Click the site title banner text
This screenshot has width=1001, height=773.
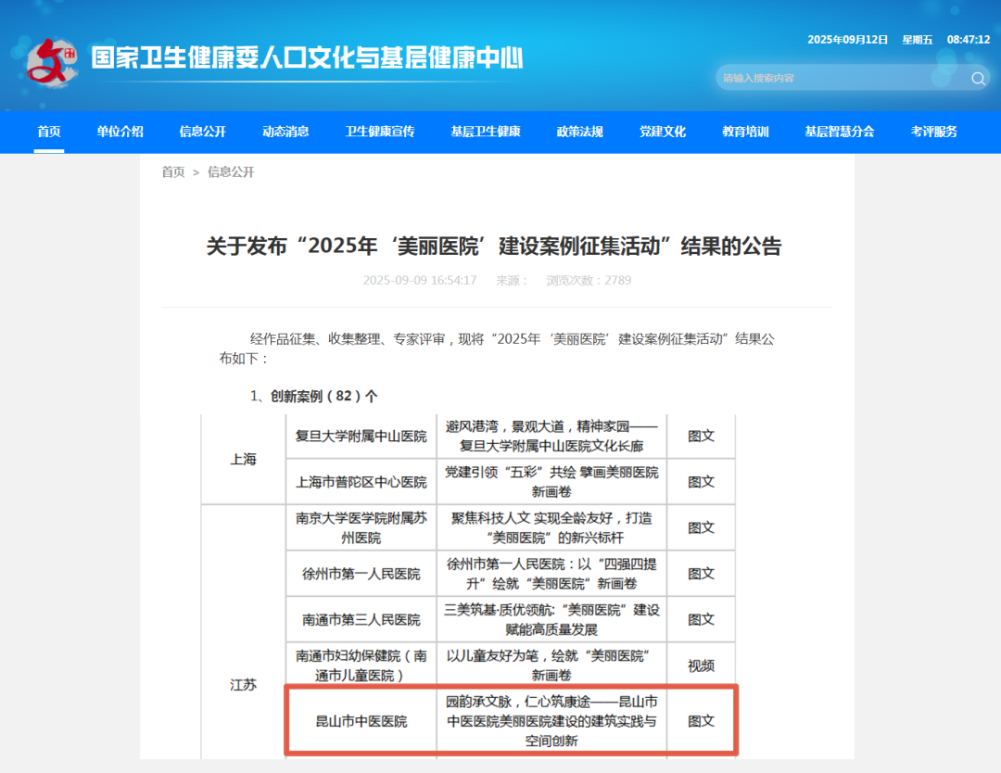click(307, 57)
